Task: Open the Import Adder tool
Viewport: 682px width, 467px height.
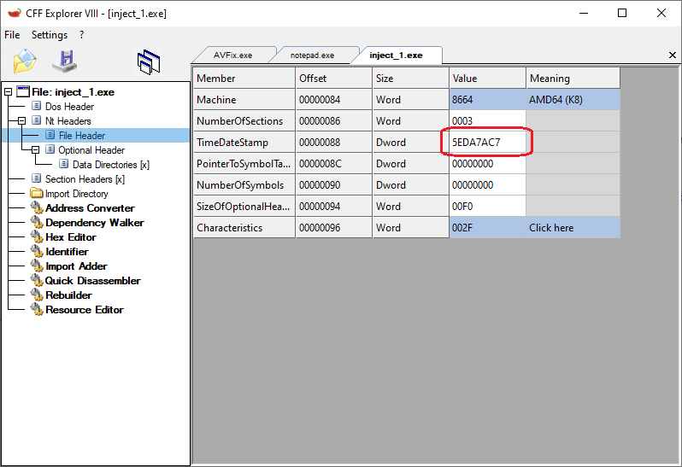Action: (77, 266)
